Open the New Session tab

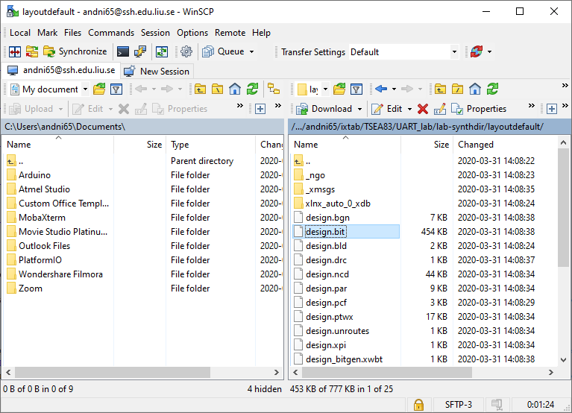pos(157,71)
